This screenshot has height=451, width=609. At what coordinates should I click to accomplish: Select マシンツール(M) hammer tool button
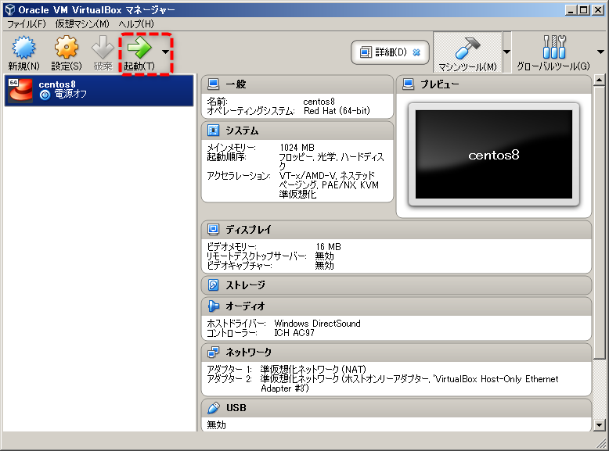coord(467,52)
